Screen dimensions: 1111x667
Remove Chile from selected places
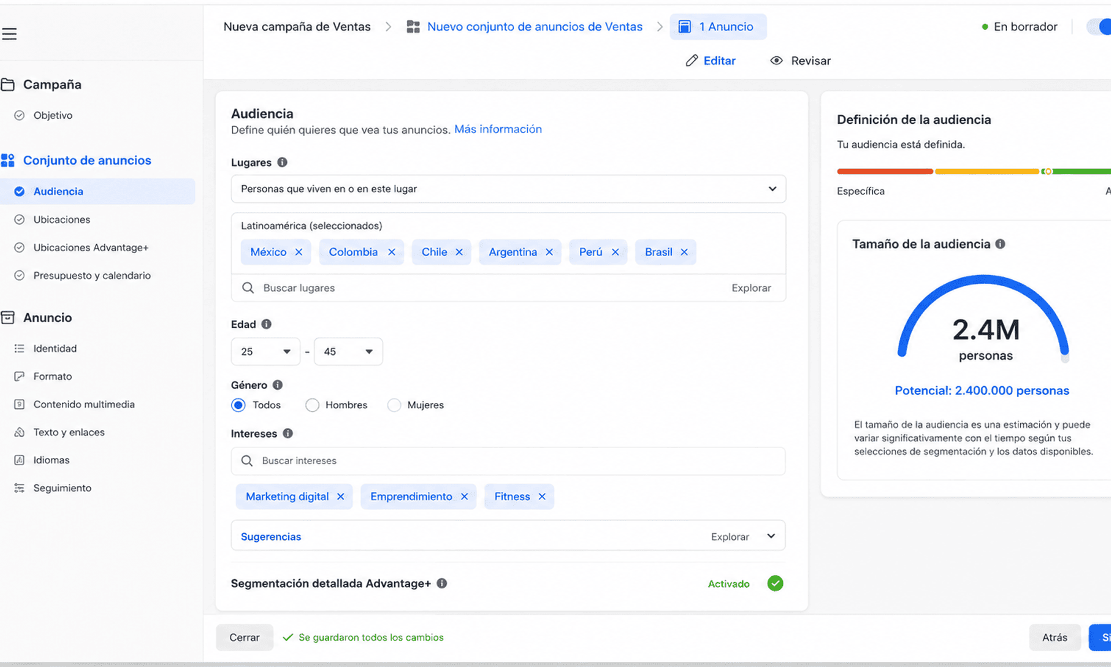click(459, 252)
